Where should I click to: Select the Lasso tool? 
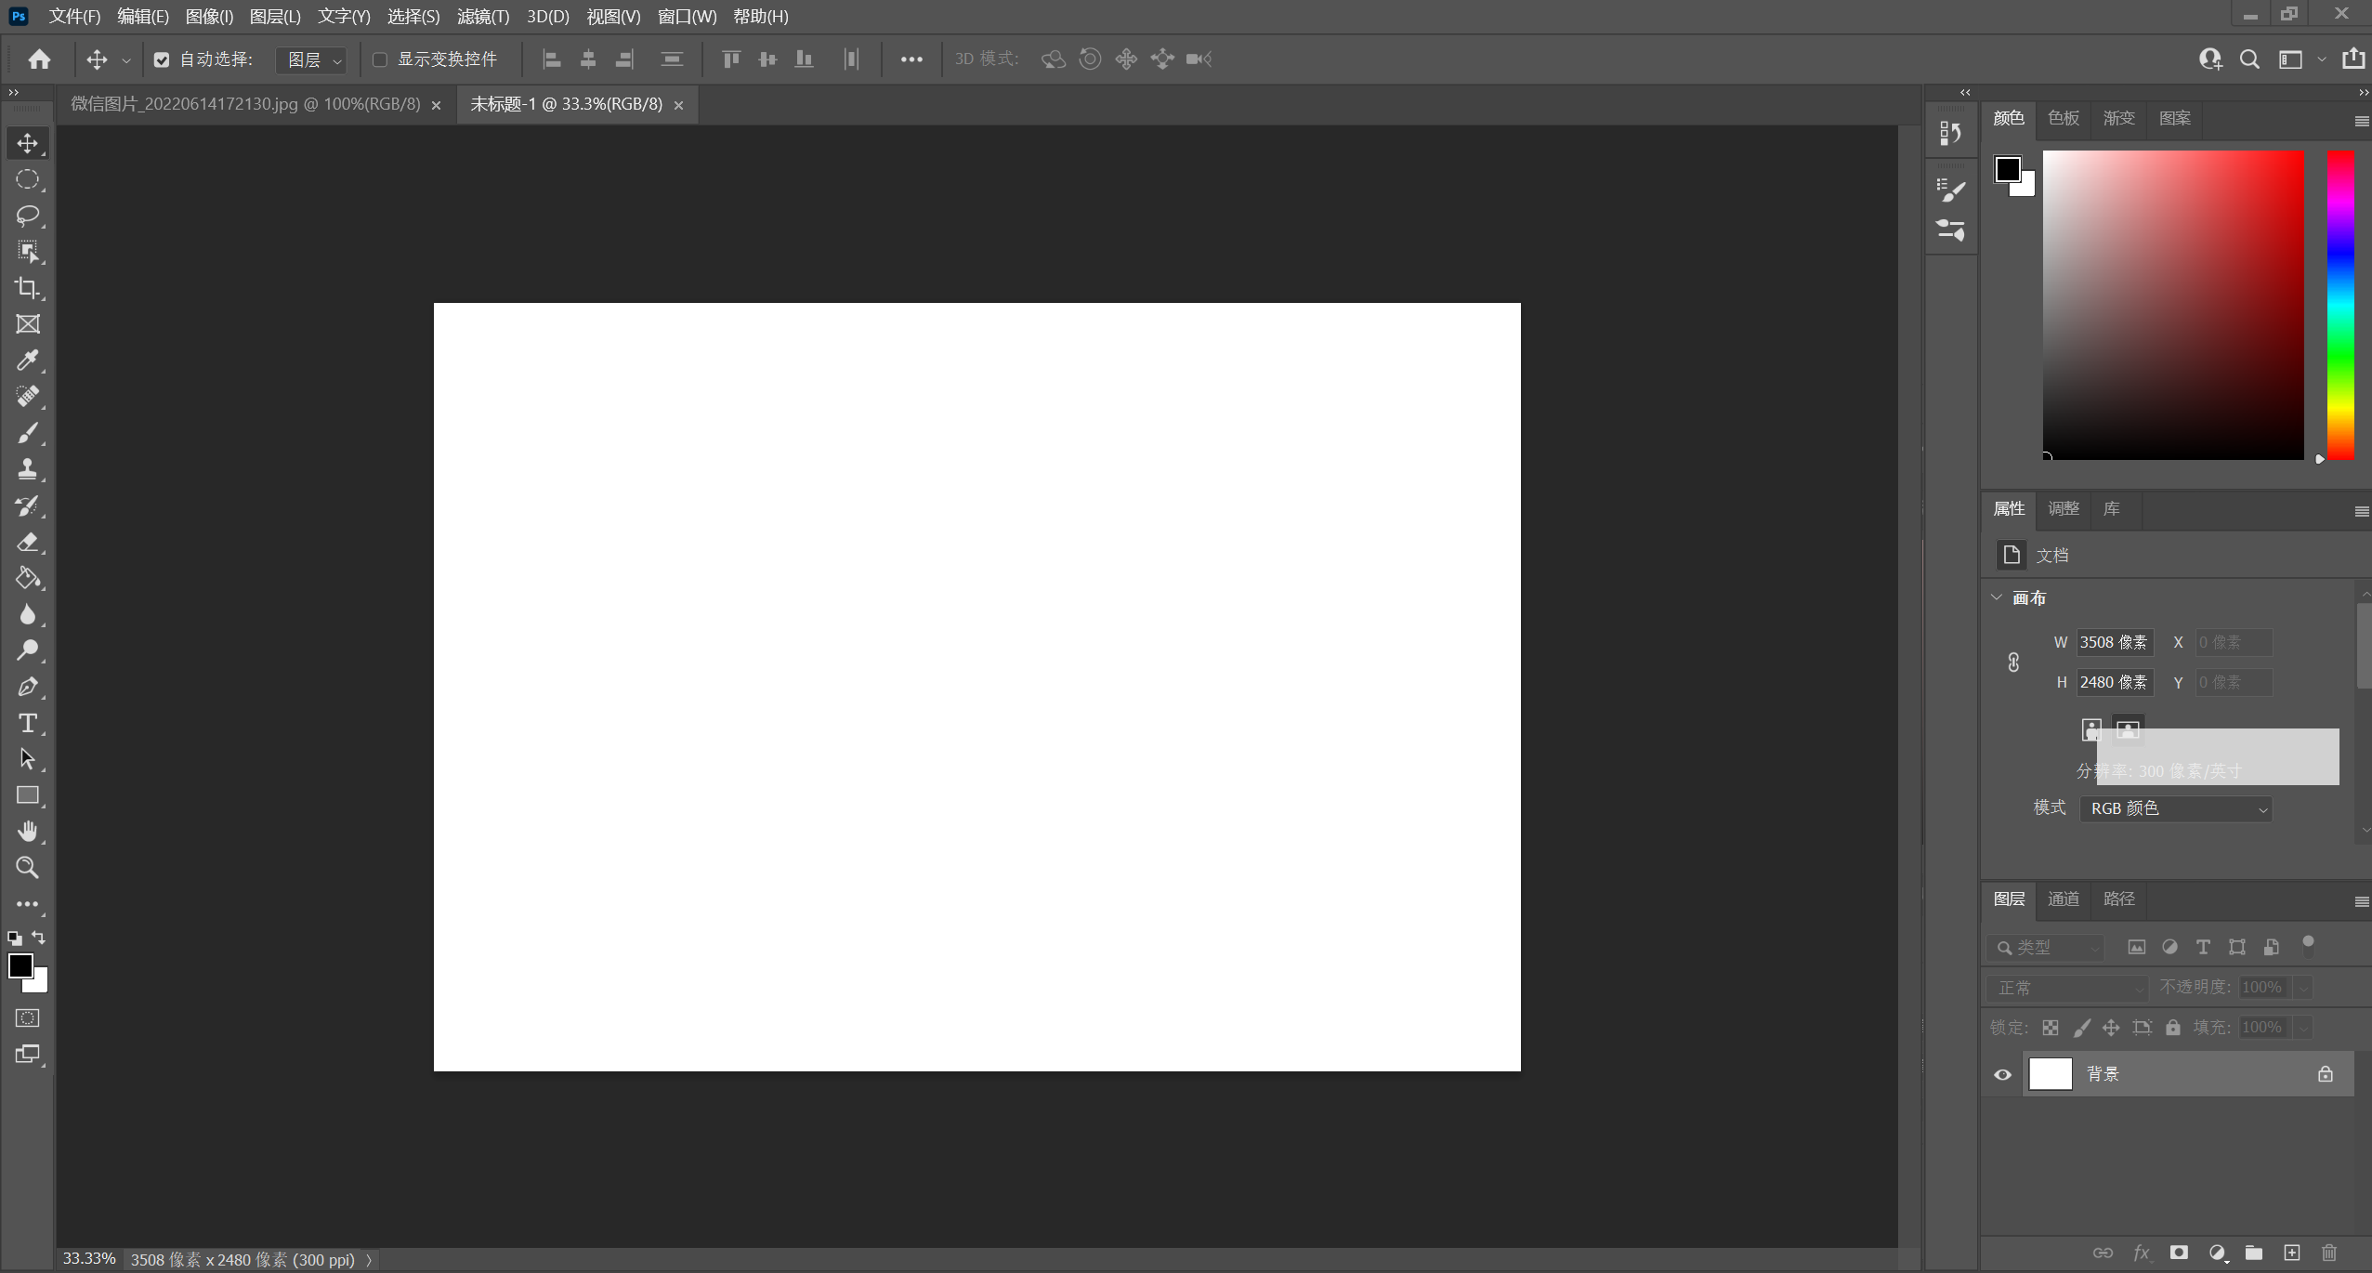[x=27, y=216]
